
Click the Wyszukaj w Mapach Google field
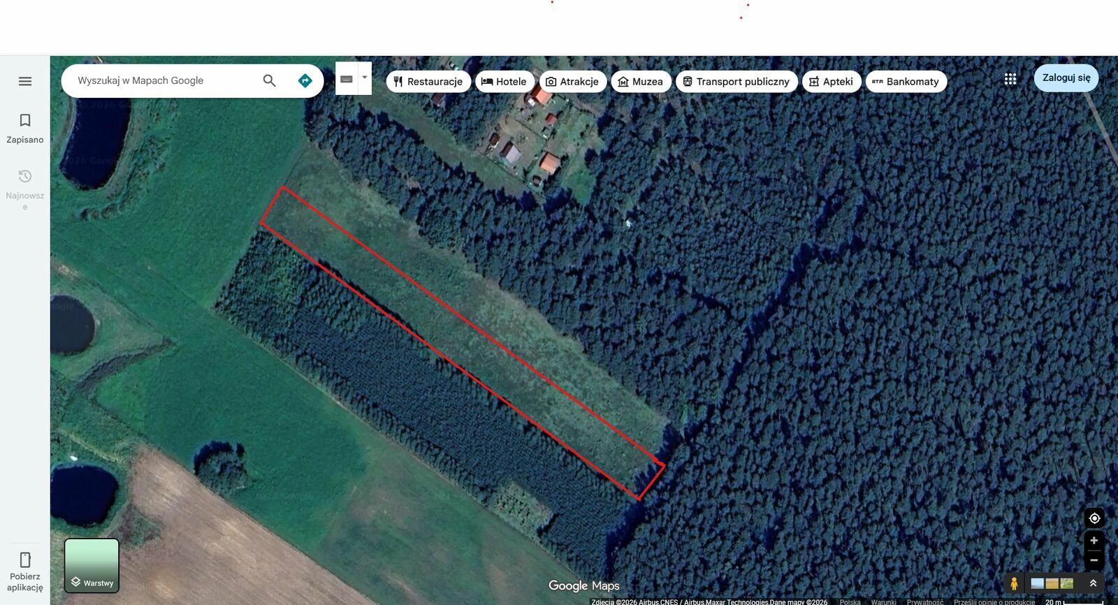click(x=164, y=80)
